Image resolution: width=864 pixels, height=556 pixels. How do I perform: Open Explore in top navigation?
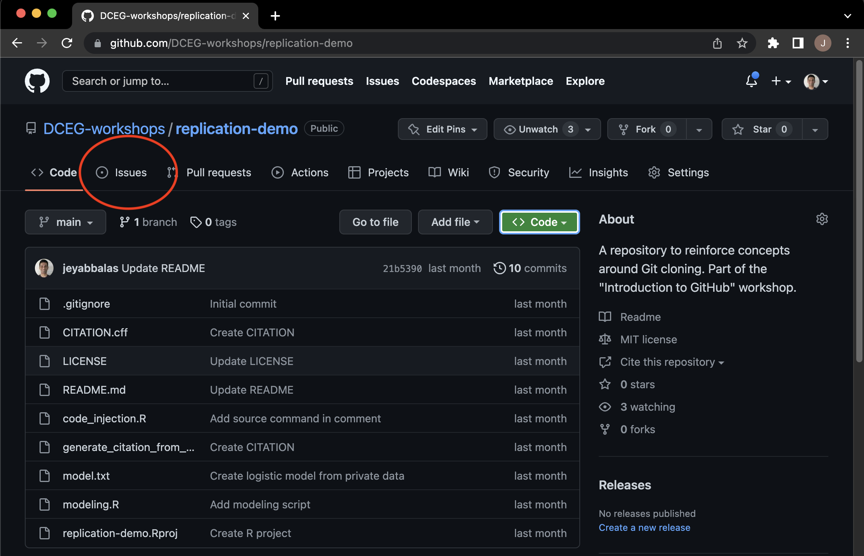pos(585,81)
